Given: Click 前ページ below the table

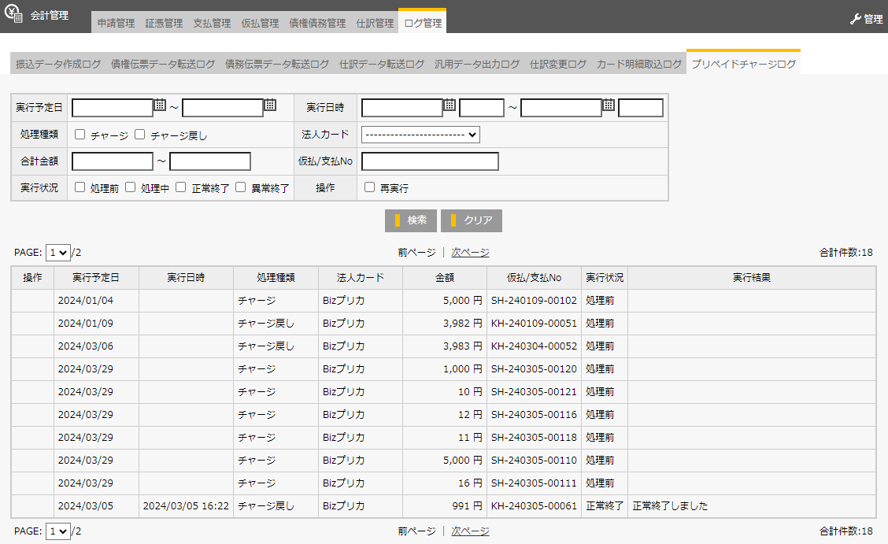Looking at the screenshot, I should click(416, 531).
